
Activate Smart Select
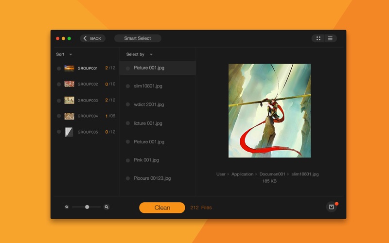pyautogui.click(x=138, y=38)
